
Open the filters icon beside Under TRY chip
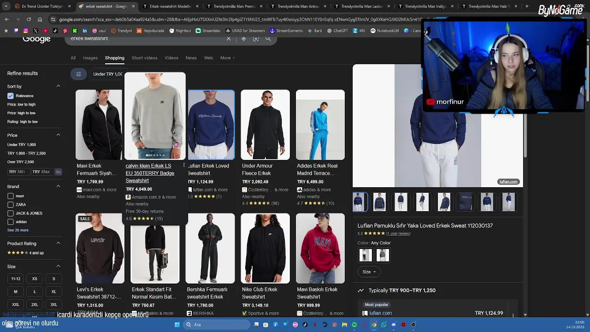coord(78,74)
